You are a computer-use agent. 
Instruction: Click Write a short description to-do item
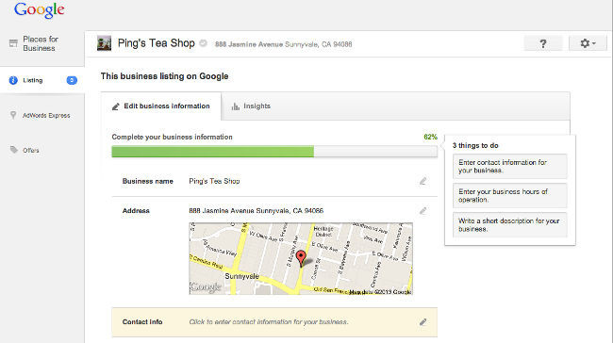(510, 225)
